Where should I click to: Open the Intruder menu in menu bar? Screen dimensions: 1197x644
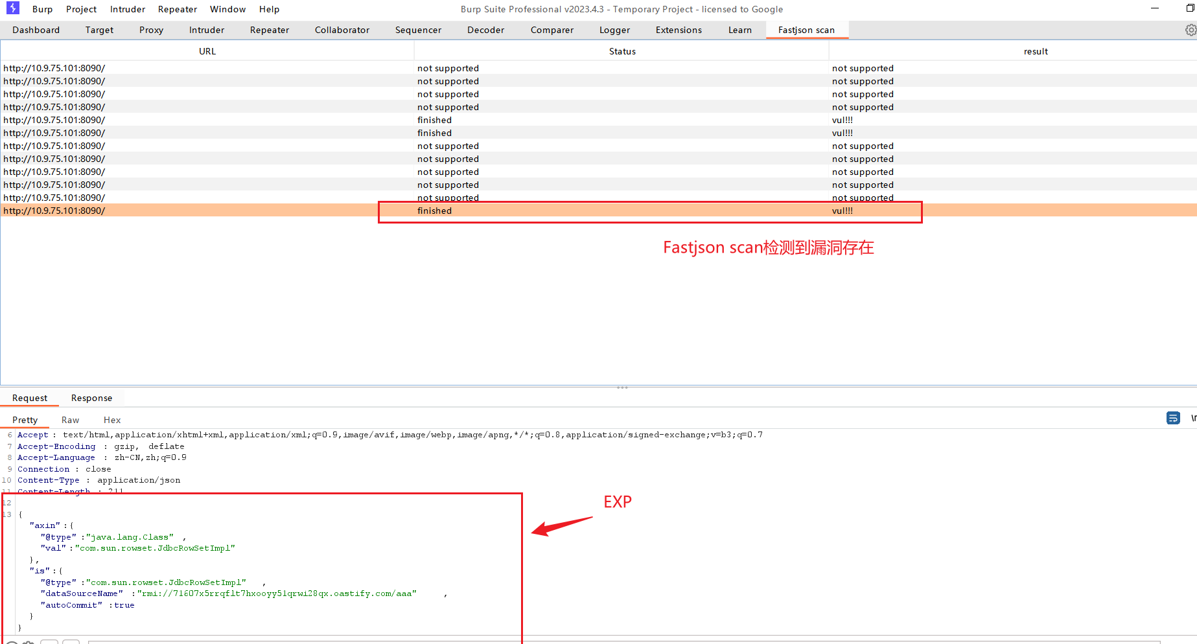128,9
